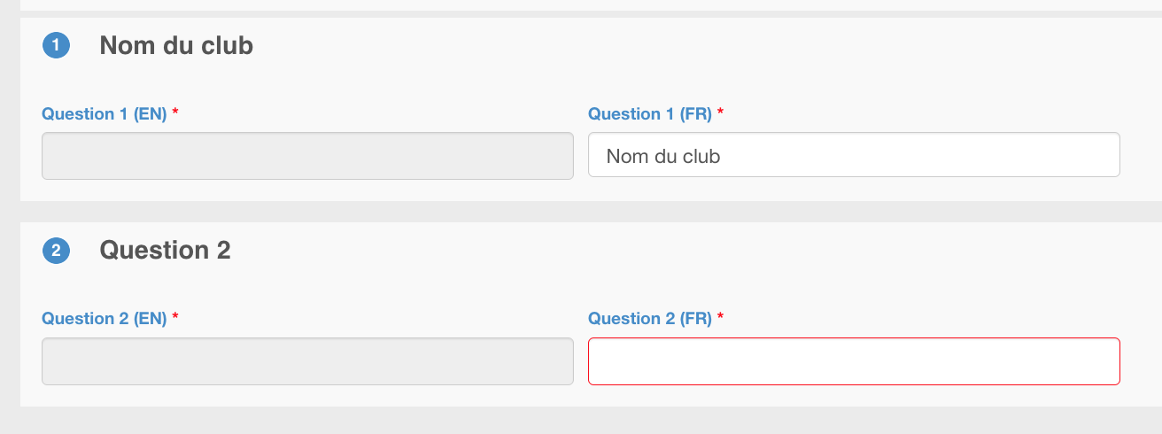The height and width of the screenshot is (434, 1162).
Task: Click the red asterisk beside Question 2 (EN)
Action: [x=175, y=319]
